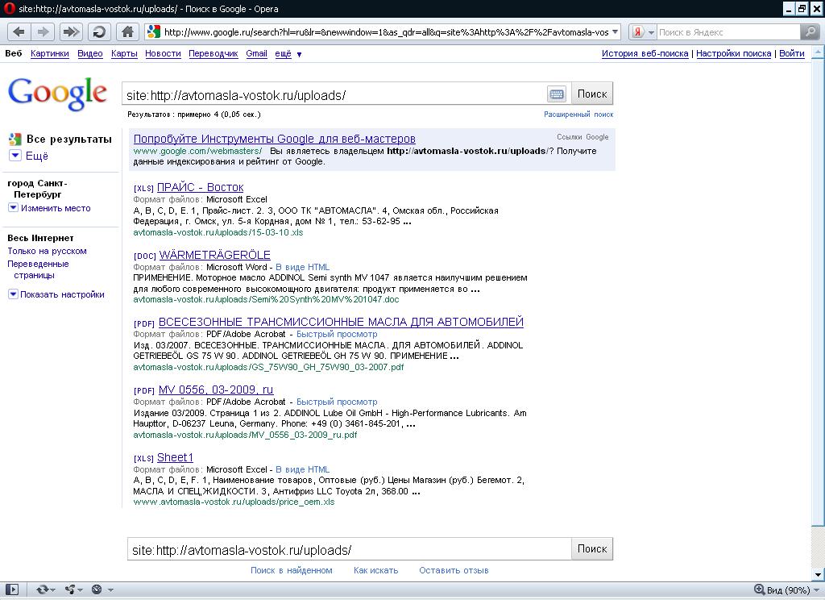Open the Sheet1 result
Viewport: 825px width, 600px height.
tap(175, 458)
